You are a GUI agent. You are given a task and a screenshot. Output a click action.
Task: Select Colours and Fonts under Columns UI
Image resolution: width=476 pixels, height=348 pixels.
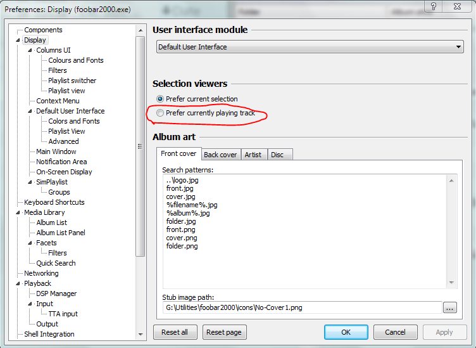point(76,60)
